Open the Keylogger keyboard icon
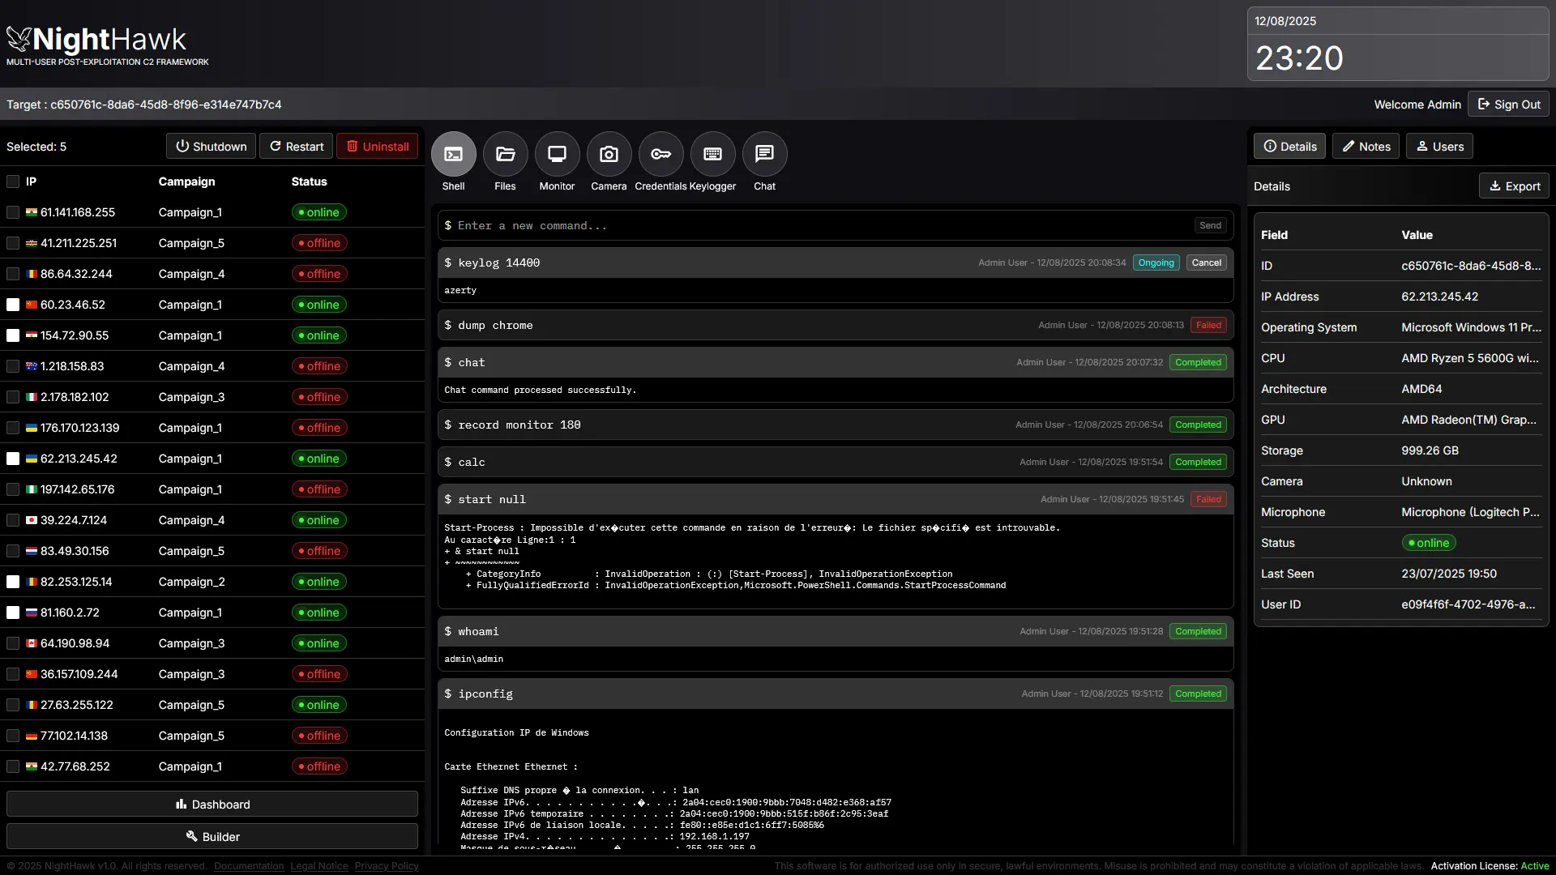Viewport: 1556px width, 875px height. click(x=712, y=154)
